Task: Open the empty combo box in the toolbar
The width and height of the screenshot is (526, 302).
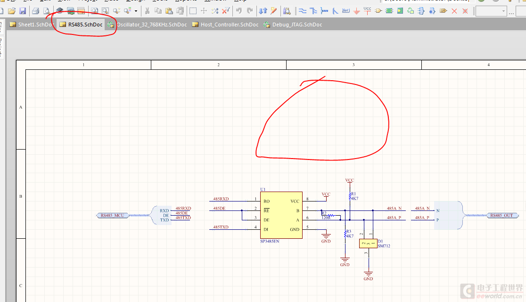Action: (x=491, y=11)
